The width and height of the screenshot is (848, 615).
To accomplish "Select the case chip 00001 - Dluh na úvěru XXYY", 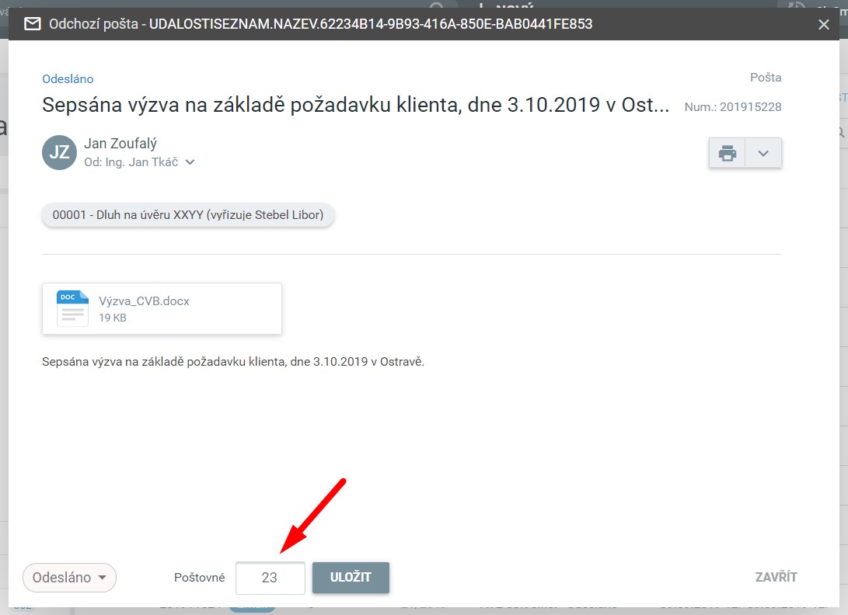I will click(x=187, y=215).
